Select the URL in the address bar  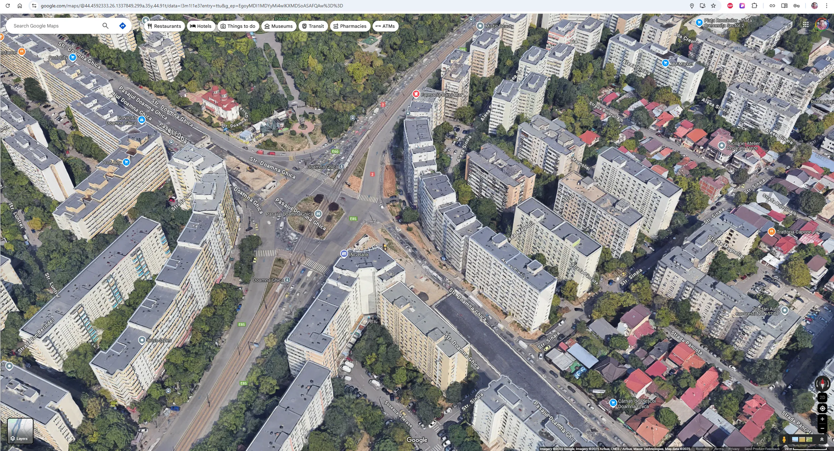[192, 6]
